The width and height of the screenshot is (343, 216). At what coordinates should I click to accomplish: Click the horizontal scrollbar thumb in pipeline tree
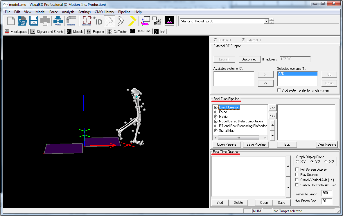(x=239, y=138)
